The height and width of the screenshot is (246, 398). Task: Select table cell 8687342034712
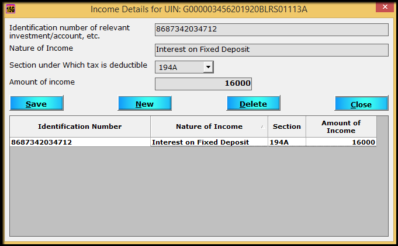coord(80,142)
